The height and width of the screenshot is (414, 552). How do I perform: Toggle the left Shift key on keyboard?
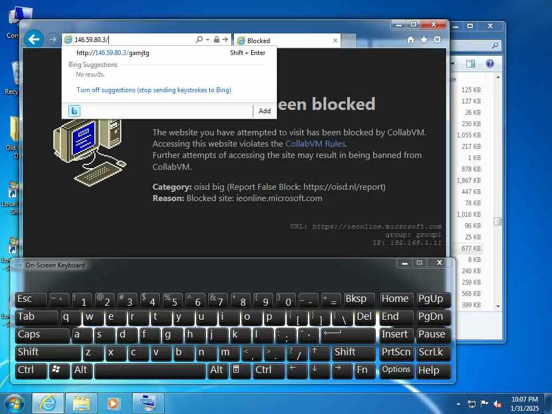click(x=48, y=353)
